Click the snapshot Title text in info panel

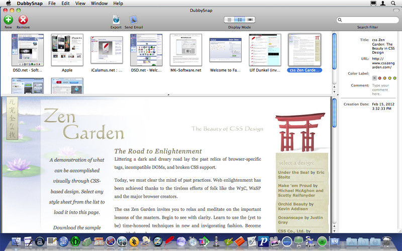pos(383,46)
